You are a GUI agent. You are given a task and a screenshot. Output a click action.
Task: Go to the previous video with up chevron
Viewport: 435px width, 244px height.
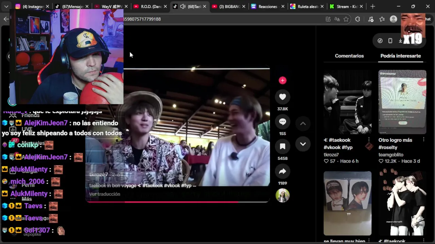coord(303,124)
